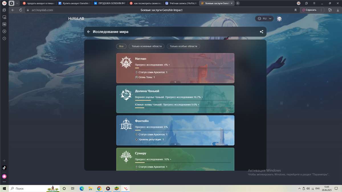Click the Натлан region emblem
Image resolution: width=342 pixels, height=192 pixels.
tap(126, 62)
